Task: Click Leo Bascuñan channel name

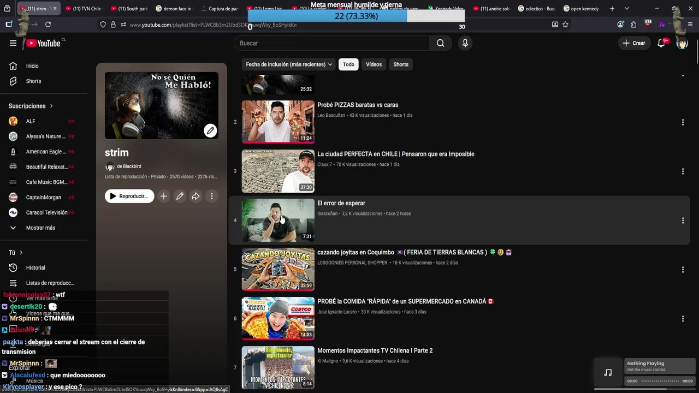Action: 331,116
